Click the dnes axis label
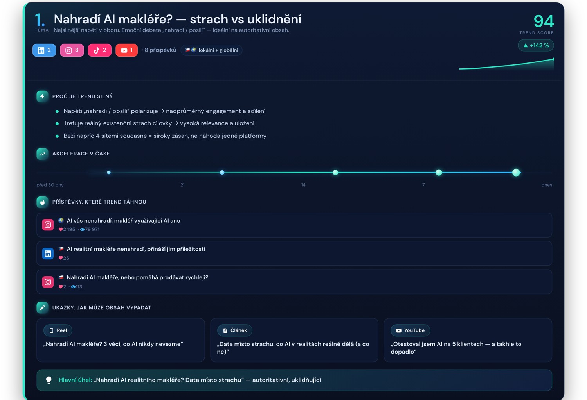 tap(547, 185)
